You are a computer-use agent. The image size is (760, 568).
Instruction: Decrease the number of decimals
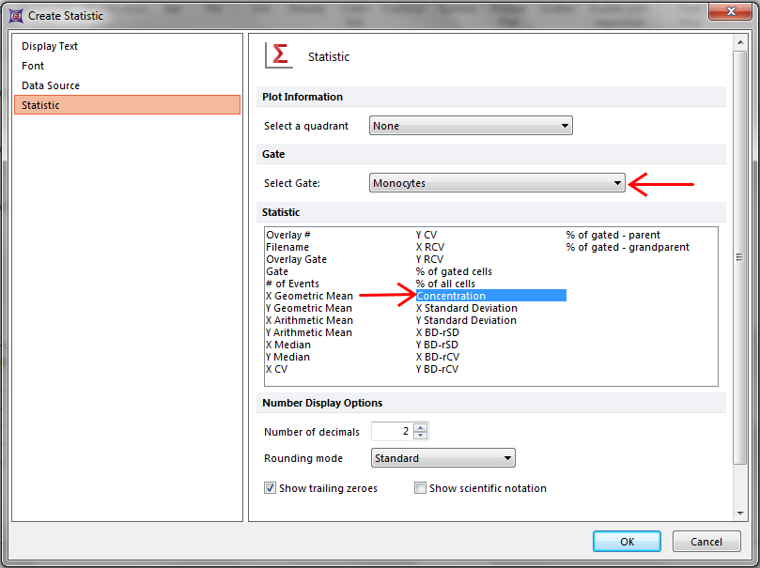pos(420,436)
